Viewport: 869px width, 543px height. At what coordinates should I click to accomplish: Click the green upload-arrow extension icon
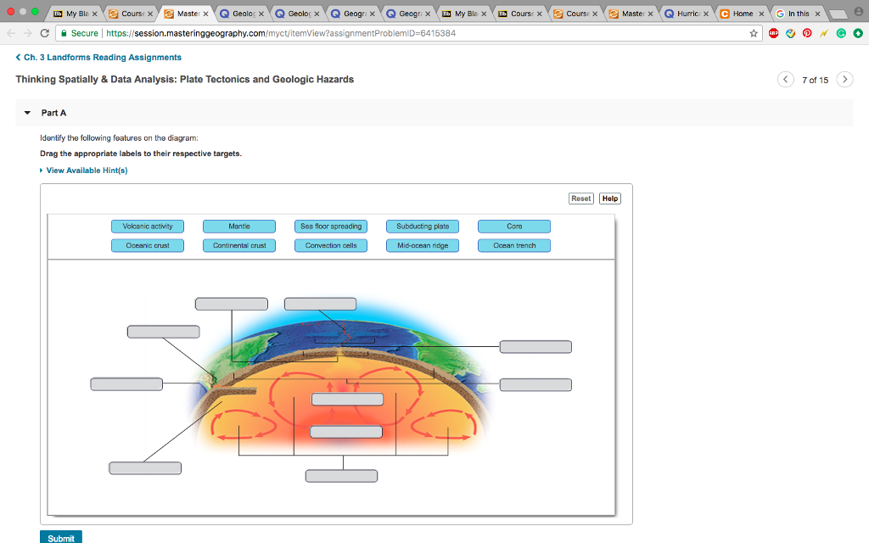(x=857, y=33)
